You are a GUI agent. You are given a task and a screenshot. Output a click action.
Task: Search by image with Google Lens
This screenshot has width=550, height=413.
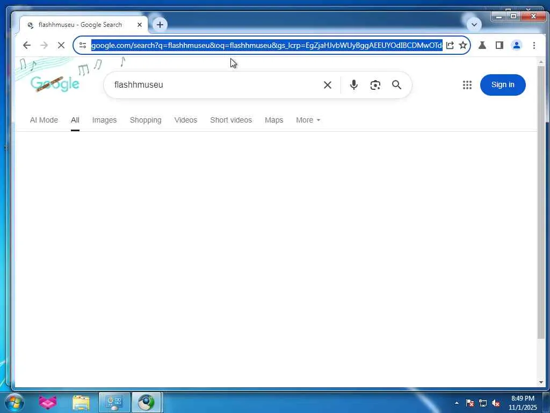pyautogui.click(x=375, y=85)
